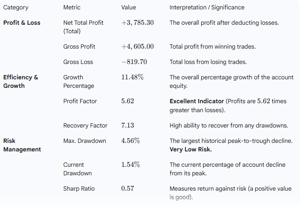Image resolution: width=300 pixels, height=206 pixels.
Task: Click the +4,605.00 gross profit value
Action: pyautogui.click(x=137, y=46)
